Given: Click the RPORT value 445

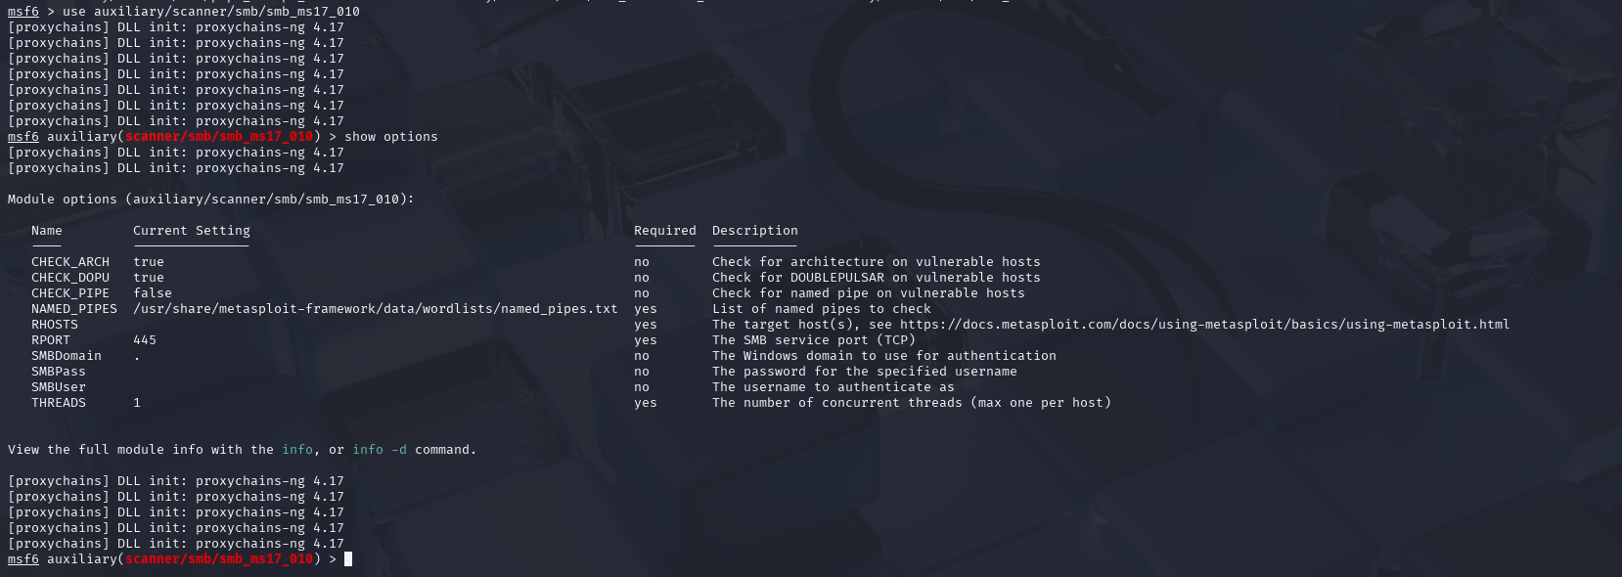Looking at the screenshot, I should [x=145, y=340].
